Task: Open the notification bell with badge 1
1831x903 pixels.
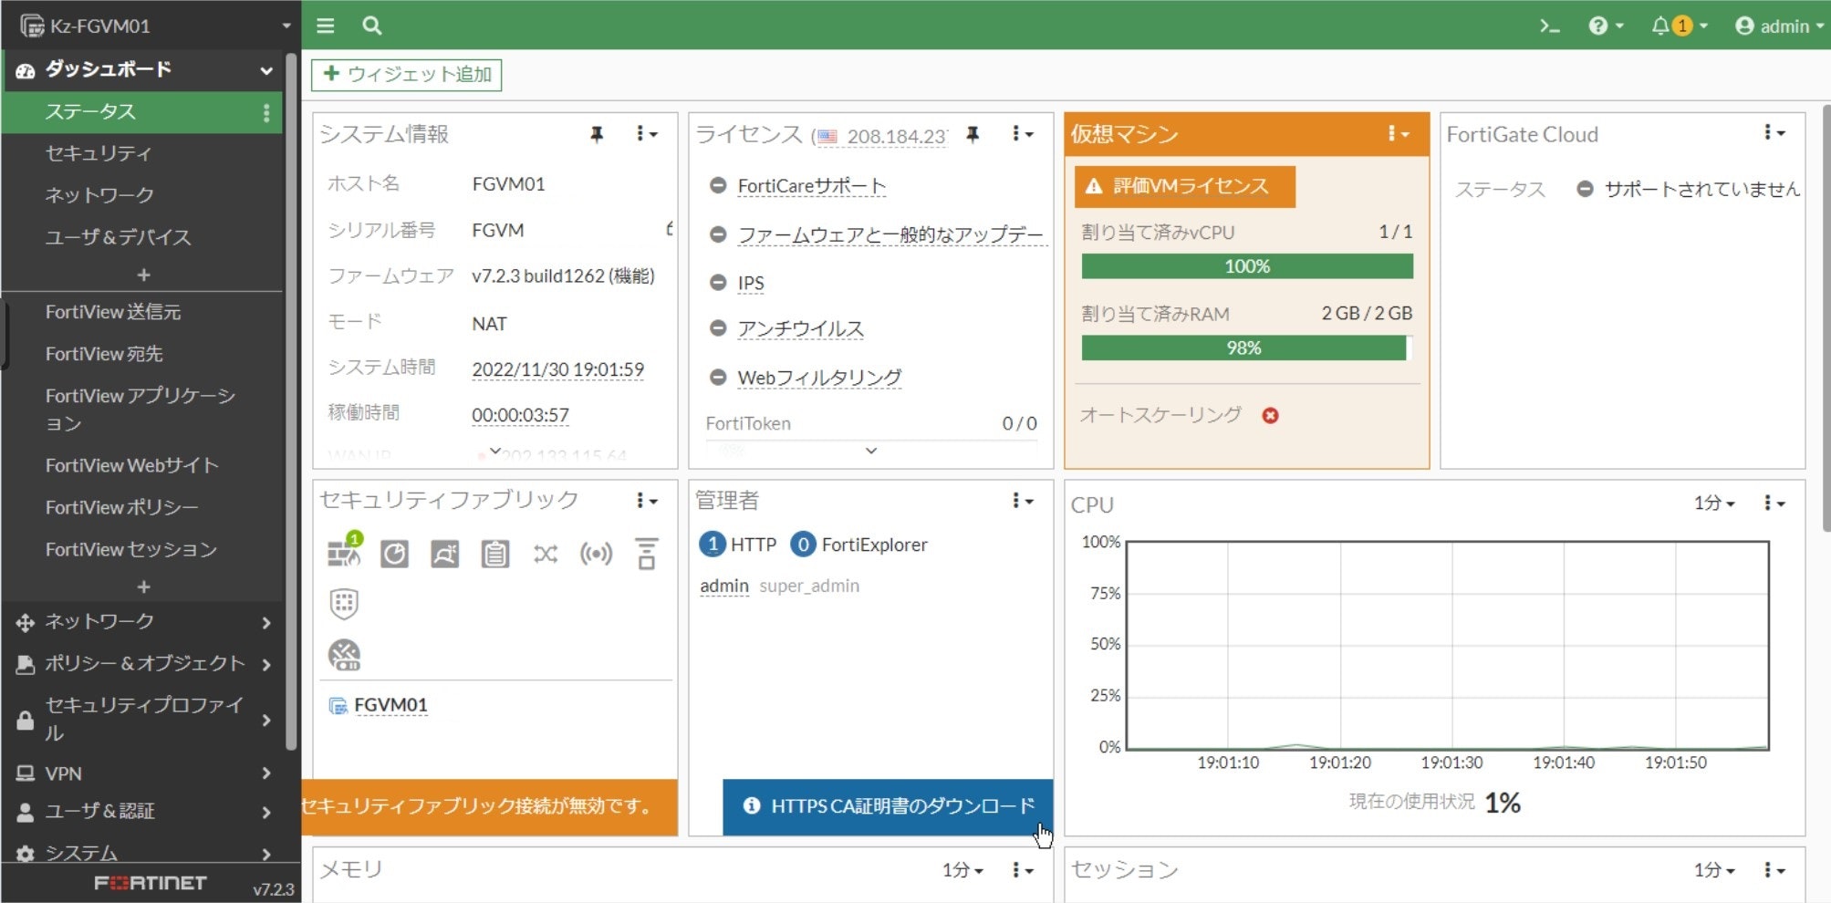Action: pyautogui.click(x=1679, y=26)
